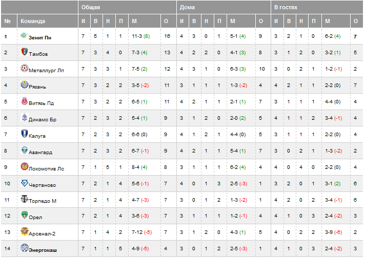Click the Lokomotiv Ls team emblem
Image resolution: width=365 pixels, height=258 pixels.
[25, 167]
